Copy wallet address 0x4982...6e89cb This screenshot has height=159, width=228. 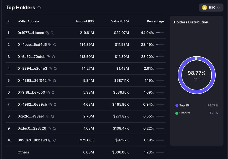click(x=50, y=105)
